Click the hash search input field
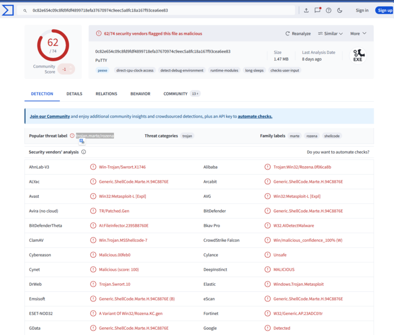The height and width of the screenshot is (335, 394). click(156, 10)
